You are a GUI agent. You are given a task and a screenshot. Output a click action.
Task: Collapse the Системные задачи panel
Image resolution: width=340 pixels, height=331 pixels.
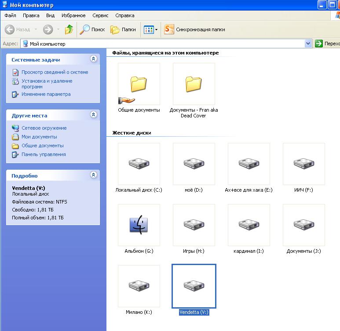(93, 59)
